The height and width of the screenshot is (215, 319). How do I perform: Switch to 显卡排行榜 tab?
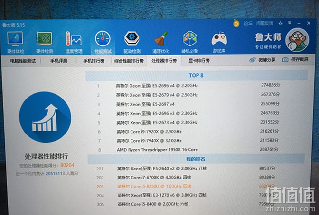(x=199, y=61)
